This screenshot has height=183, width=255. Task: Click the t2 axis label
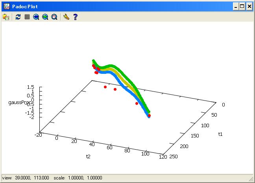[88, 156]
